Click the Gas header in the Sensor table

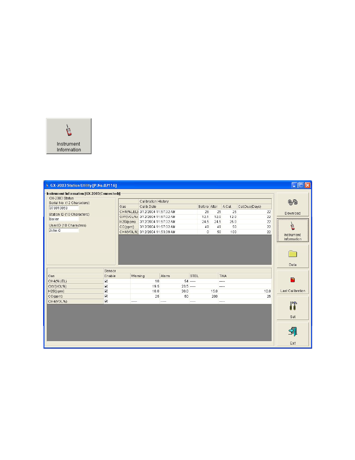click(x=75, y=276)
